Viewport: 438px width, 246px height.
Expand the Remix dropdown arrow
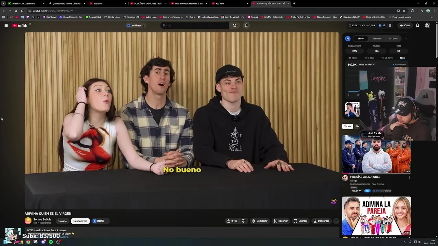[107, 221]
